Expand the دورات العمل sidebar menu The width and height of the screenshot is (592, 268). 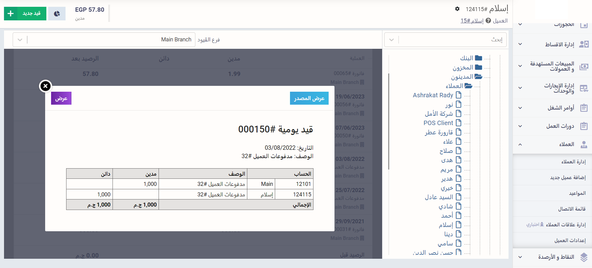point(520,126)
